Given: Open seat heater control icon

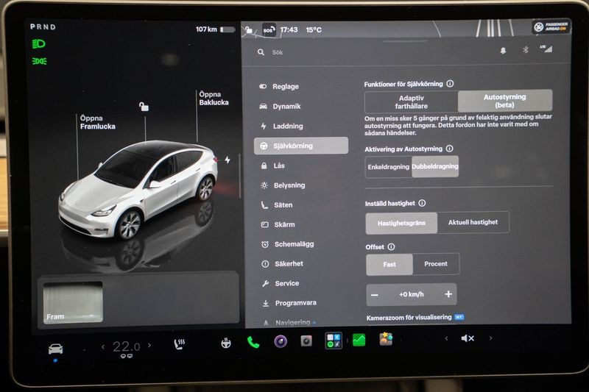Looking at the screenshot, I should (x=180, y=344).
